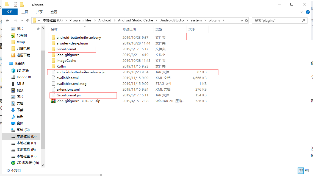Open 音乐 in the navigation pane
313x176 pixels.
[20, 116]
